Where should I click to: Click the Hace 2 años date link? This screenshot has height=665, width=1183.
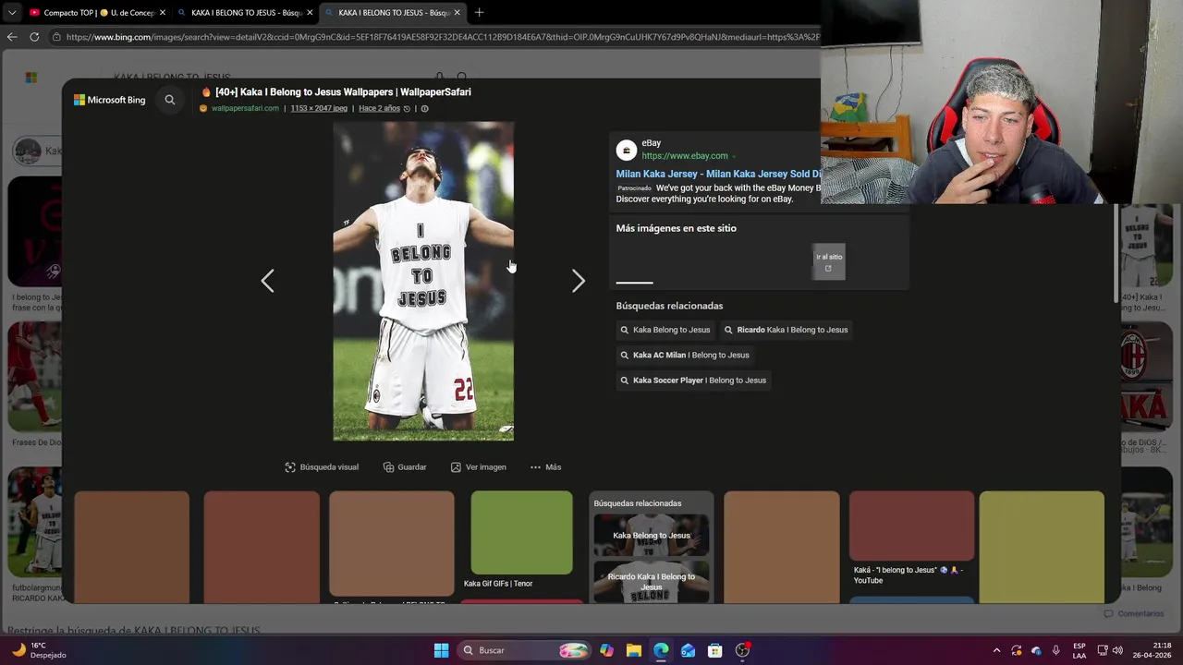[x=379, y=108]
